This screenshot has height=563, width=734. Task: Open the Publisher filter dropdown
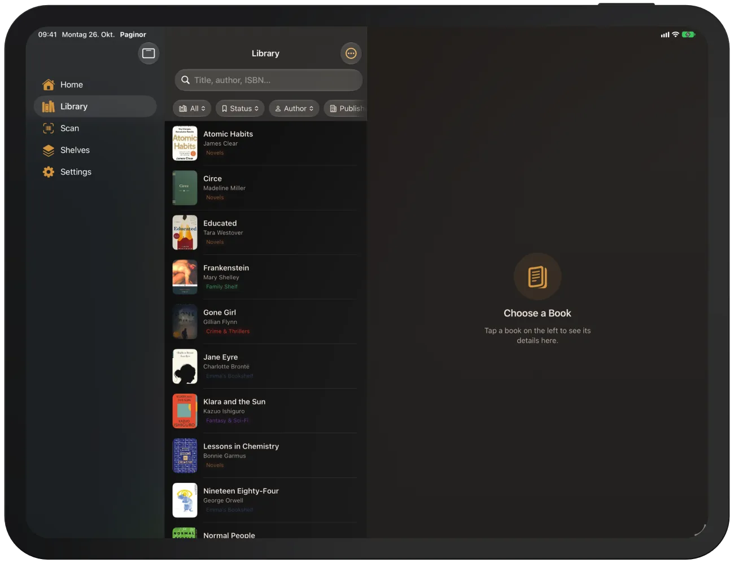coord(346,108)
